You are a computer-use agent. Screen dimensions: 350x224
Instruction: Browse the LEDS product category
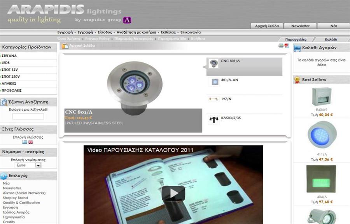[5, 63]
